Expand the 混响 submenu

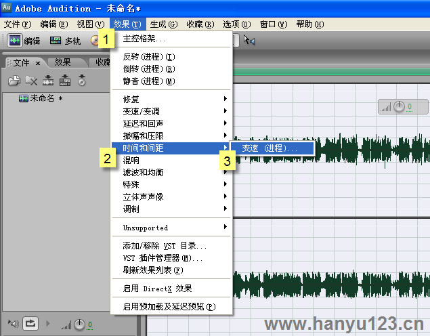point(172,160)
